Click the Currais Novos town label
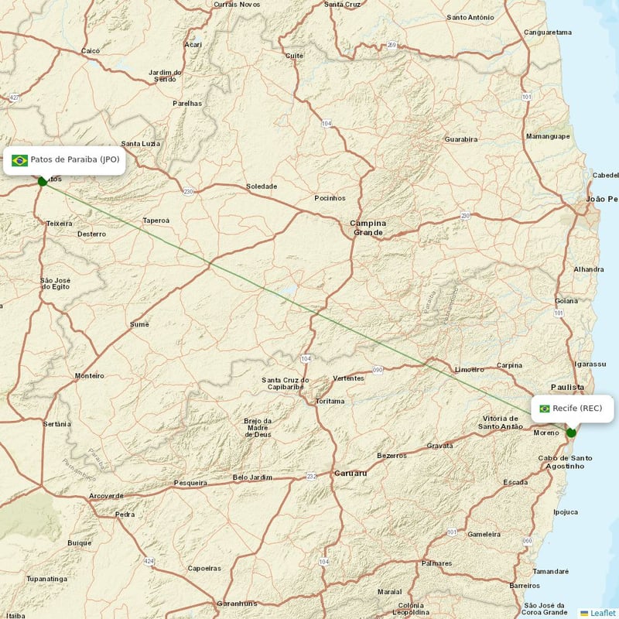Image resolution: width=619 pixels, height=619 pixels. click(x=237, y=5)
